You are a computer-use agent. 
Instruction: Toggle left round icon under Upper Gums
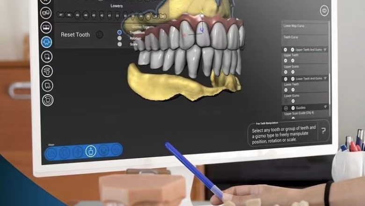[x=286, y=72]
